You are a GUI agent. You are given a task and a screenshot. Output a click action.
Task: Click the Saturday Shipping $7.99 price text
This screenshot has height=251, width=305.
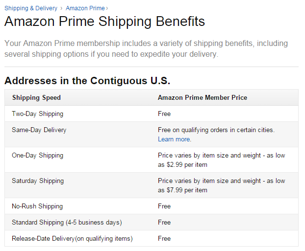221,185
